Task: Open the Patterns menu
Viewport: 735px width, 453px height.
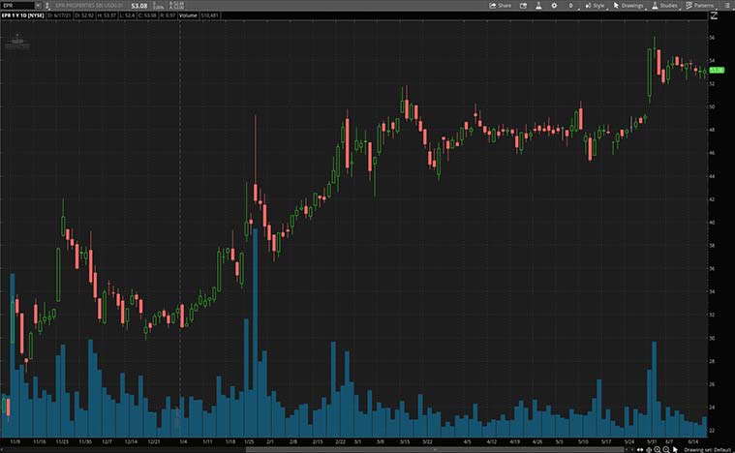Action: tap(700, 5)
